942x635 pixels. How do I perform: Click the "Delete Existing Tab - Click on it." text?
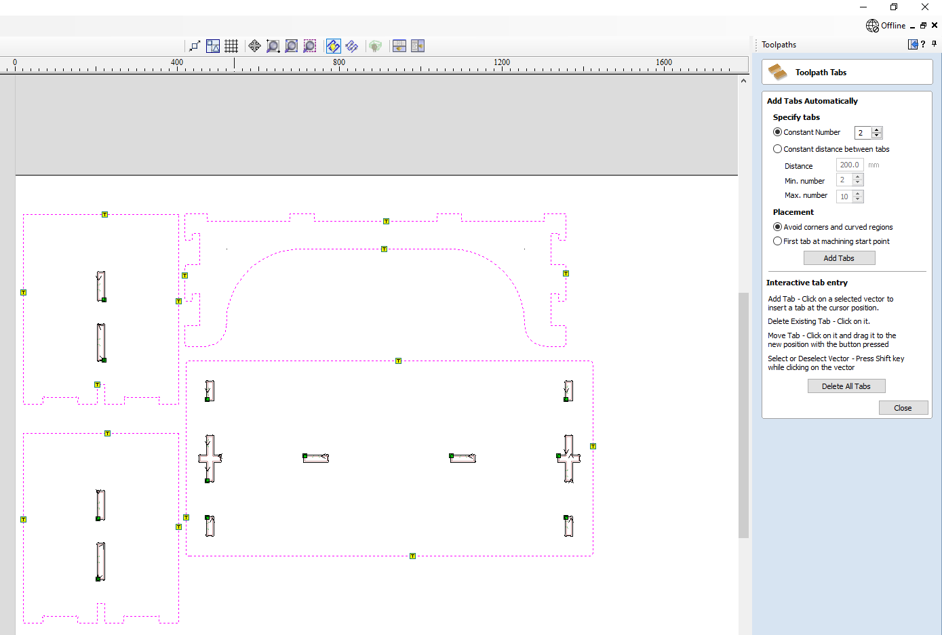819,321
